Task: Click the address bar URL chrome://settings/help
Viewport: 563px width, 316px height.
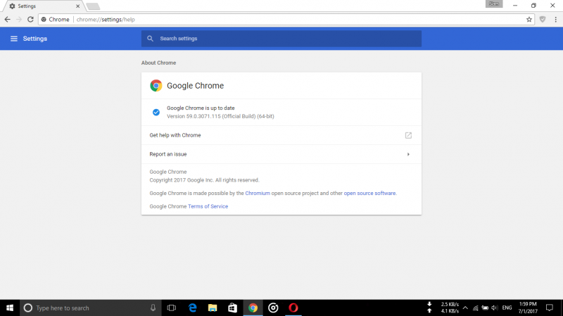Action: point(106,20)
